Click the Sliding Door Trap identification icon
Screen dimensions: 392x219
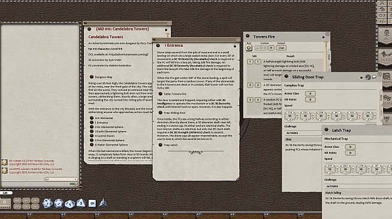click(368, 77)
